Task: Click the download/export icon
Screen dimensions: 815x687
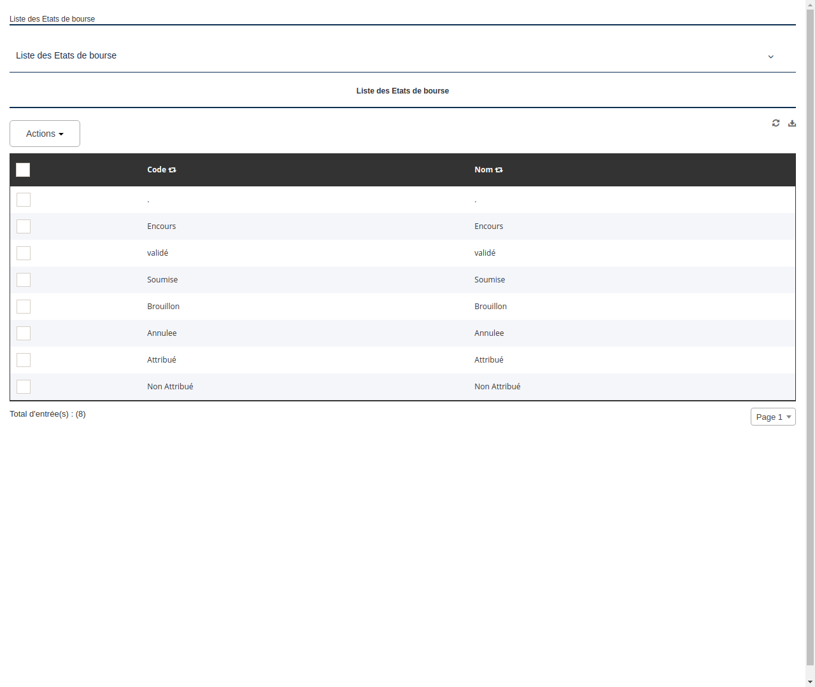Action: click(792, 123)
